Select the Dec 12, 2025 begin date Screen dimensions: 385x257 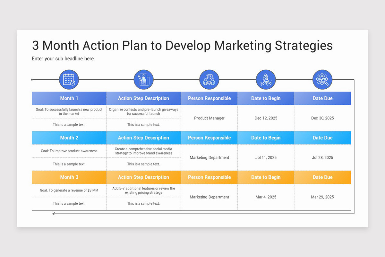[x=266, y=118]
